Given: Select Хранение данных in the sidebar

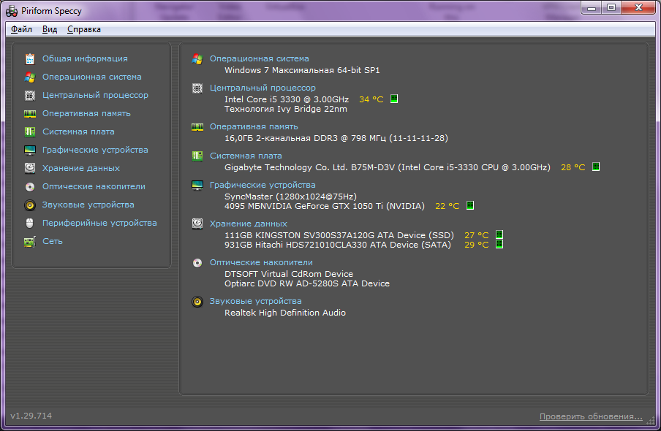Looking at the screenshot, I should pyautogui.click(x=81, y=168).
